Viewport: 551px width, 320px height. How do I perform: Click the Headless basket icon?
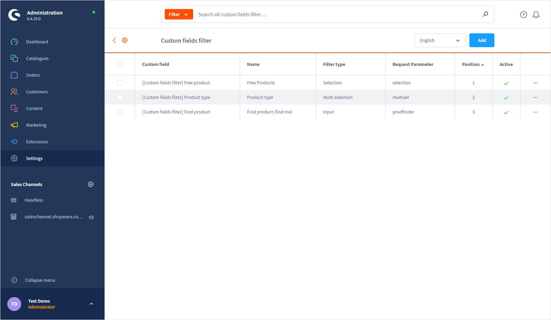point(14,200)
